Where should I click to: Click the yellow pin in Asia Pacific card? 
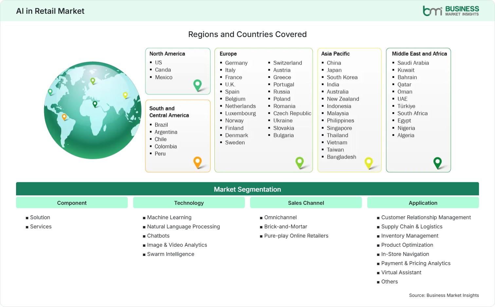tap(369, 163)
